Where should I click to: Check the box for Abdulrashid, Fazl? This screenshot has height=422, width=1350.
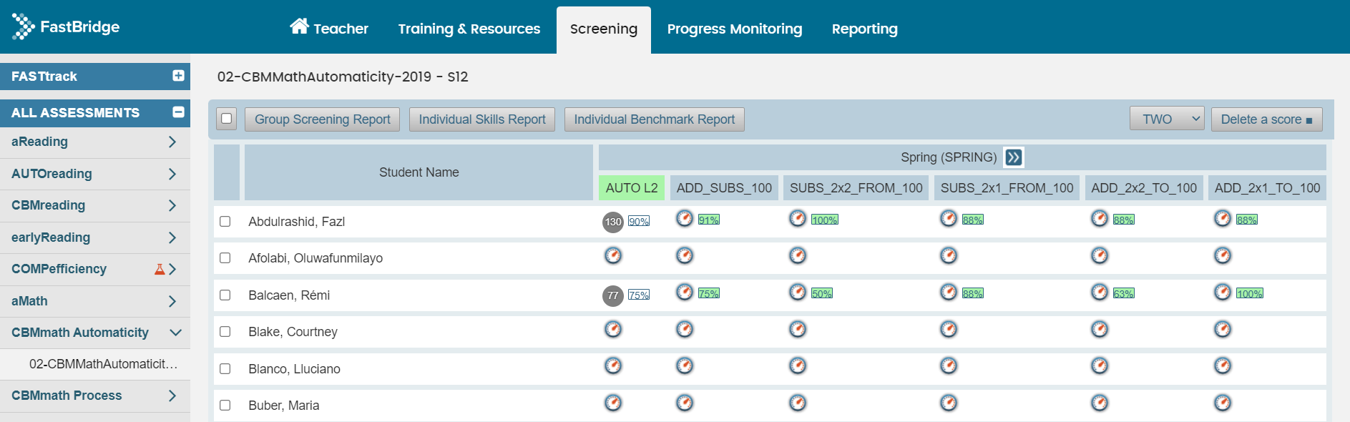click(225, 222)
